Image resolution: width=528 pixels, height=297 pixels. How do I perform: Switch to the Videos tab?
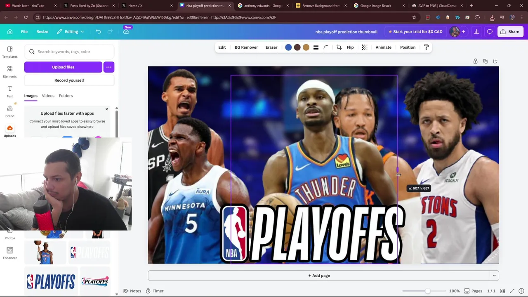48,96
